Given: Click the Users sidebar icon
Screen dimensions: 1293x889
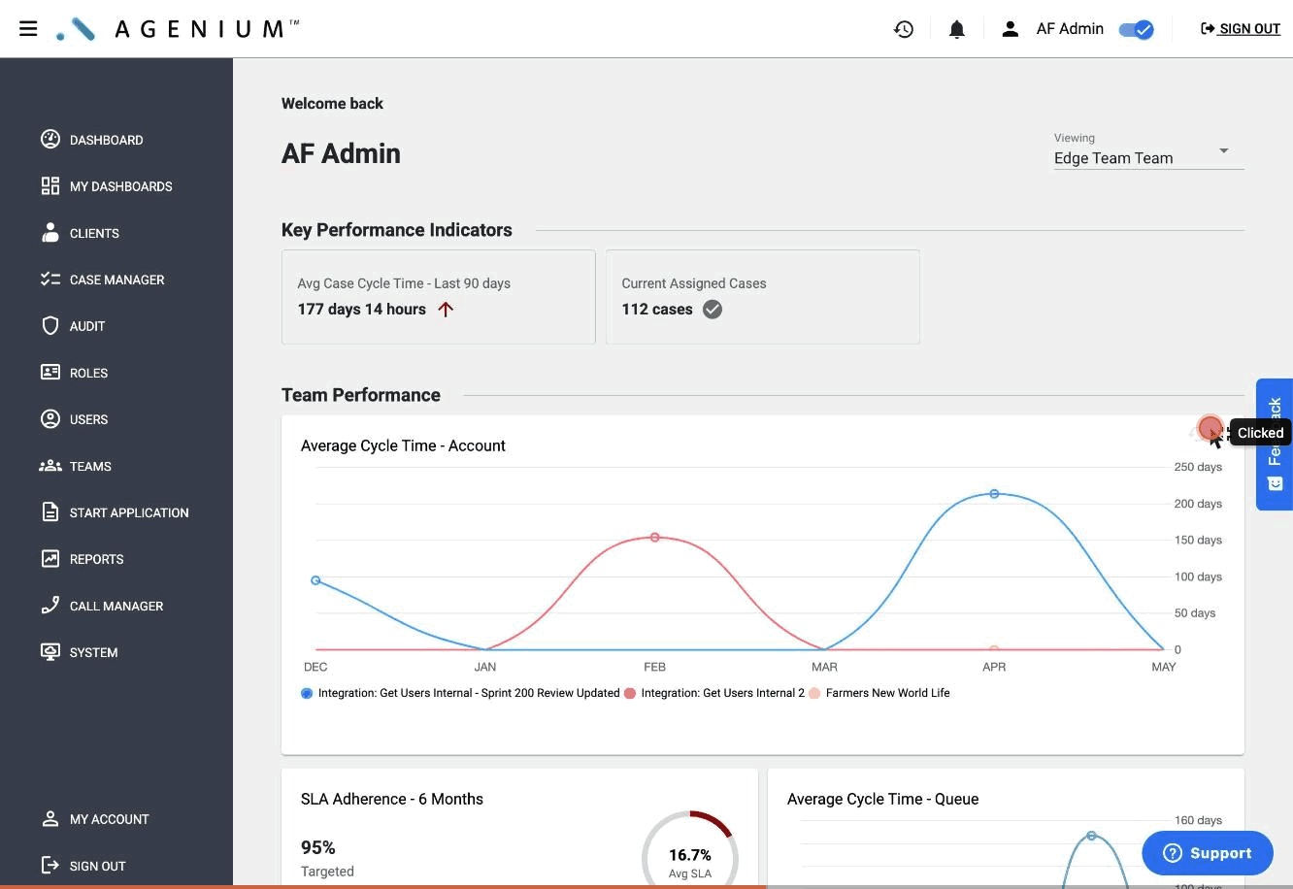Looking at the screenshot, I should (50, 419).
